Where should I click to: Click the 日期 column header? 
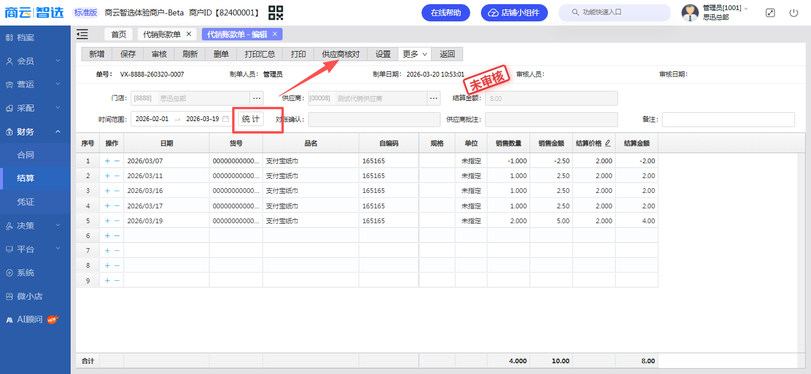pyautogui.click(x=167, y=143)
